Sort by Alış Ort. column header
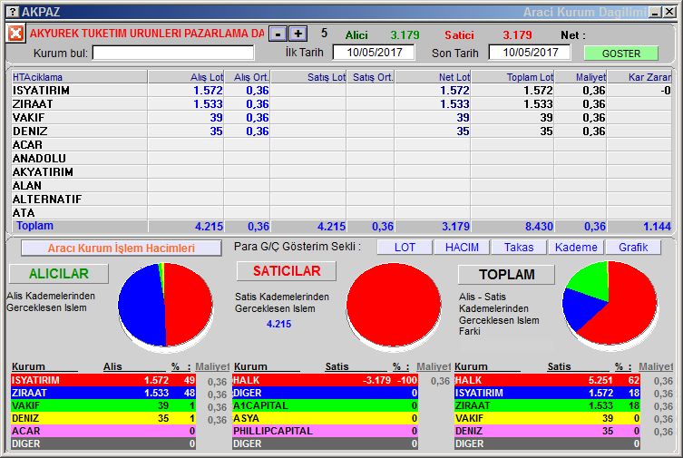Screen dimensions: 683x458 247,77
